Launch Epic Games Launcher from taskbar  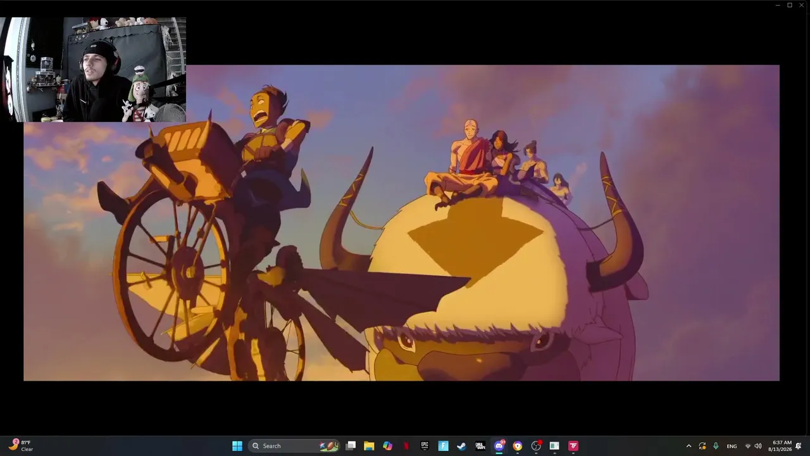coord(425,446)
